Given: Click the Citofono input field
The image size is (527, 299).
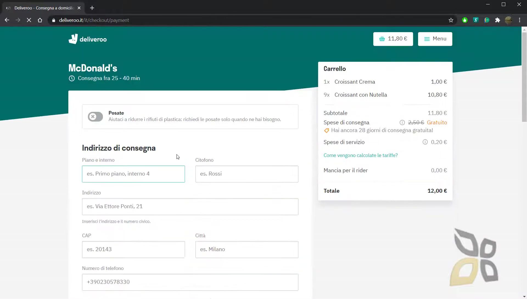Looking at the screenshot, I should (x=247, y=174).
